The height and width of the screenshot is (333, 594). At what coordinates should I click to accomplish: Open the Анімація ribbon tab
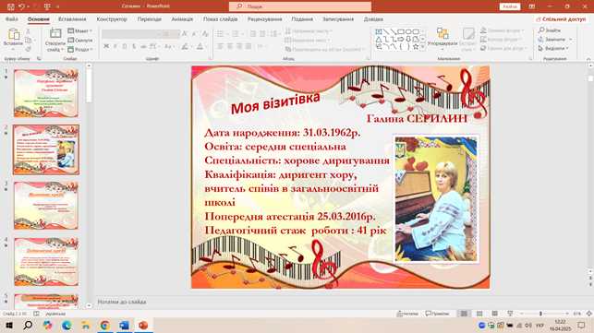click(182, 19)
